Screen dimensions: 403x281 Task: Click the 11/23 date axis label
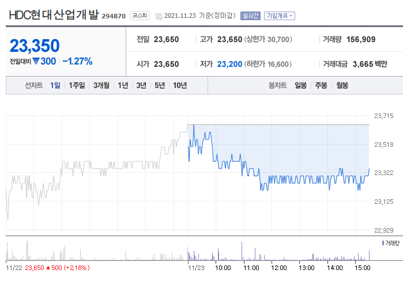click(x=196, y=268)
